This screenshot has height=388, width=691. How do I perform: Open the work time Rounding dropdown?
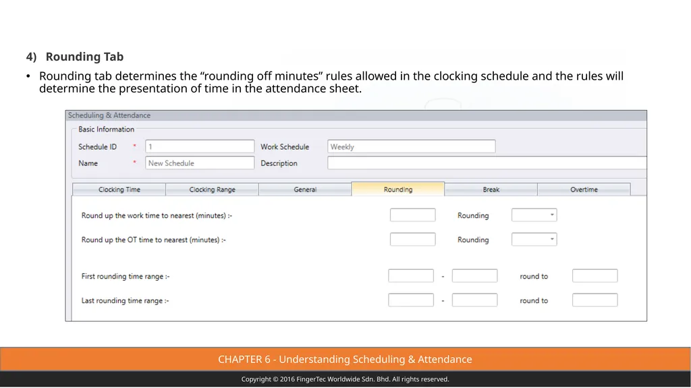point(534,215)
